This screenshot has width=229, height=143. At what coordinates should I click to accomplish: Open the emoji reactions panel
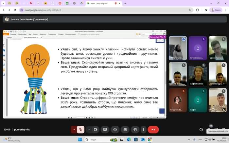pyautogui.click(x=115, y=130)
